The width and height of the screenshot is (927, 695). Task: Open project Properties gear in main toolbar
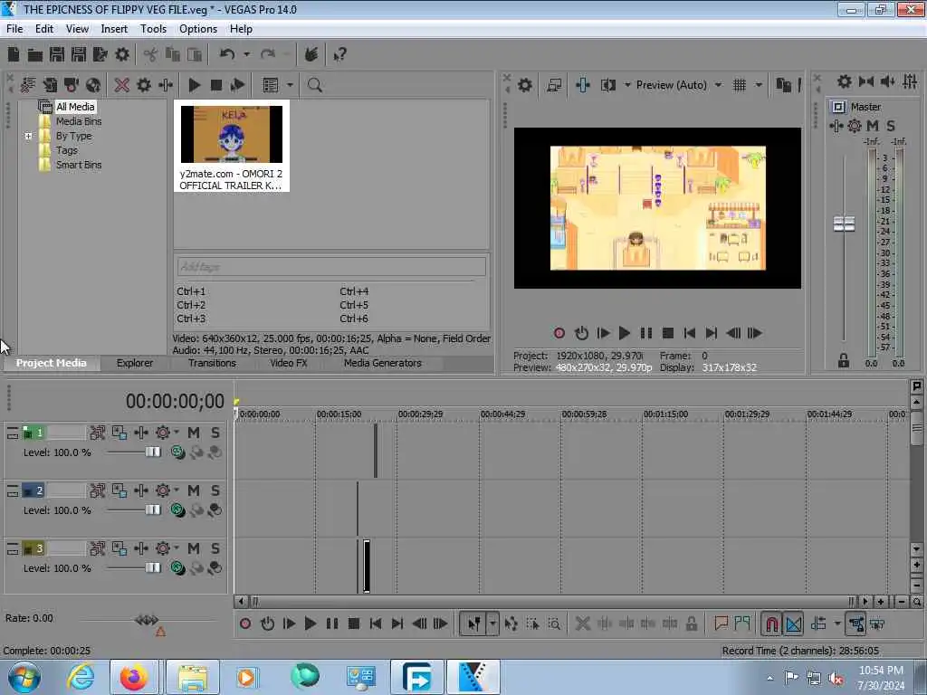[122, 55]
